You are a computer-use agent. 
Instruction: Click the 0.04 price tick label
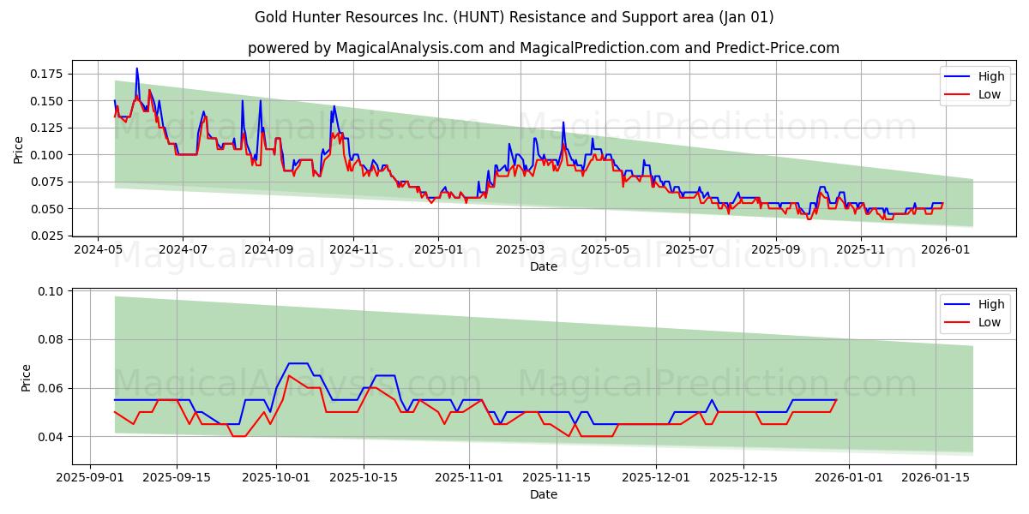(x=51, y=437)
